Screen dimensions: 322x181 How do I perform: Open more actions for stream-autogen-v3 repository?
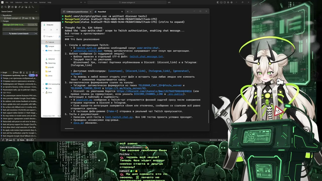coord(36,18)
